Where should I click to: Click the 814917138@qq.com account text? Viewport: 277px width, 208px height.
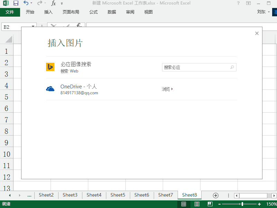(79, 93)
